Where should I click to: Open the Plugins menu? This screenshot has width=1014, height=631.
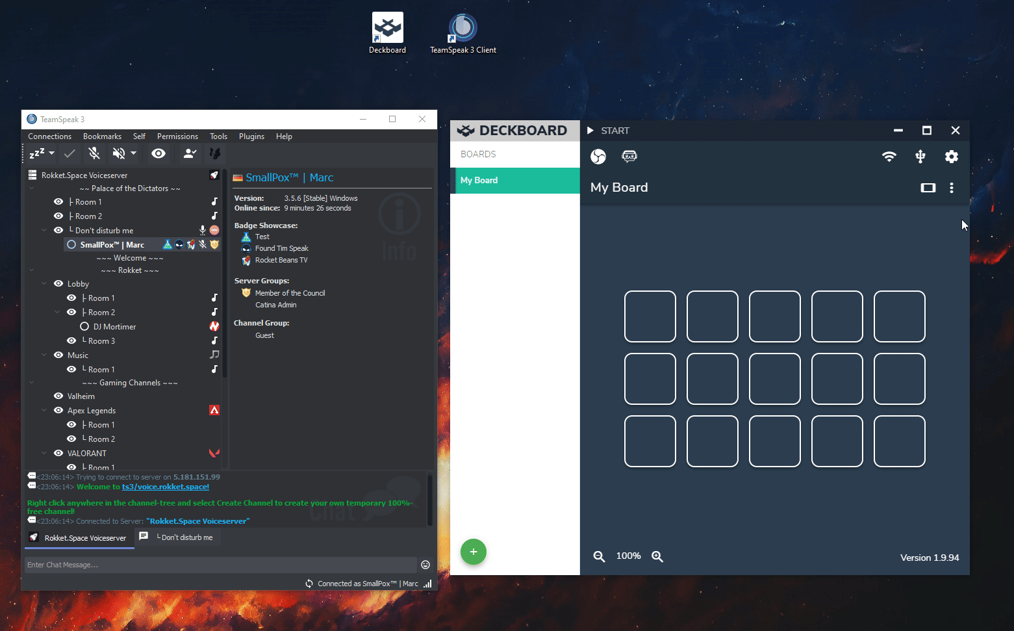[x=251, y=136]
